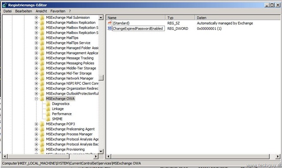Click the tree pane vertical scrollbar thumb
This screenshot has height=168, width=282.
101,78
